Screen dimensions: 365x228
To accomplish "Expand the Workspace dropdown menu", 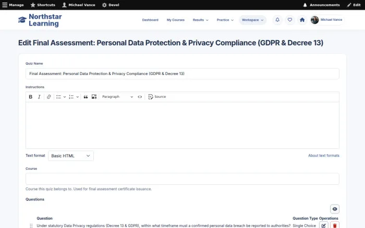I will click(252, 20).
